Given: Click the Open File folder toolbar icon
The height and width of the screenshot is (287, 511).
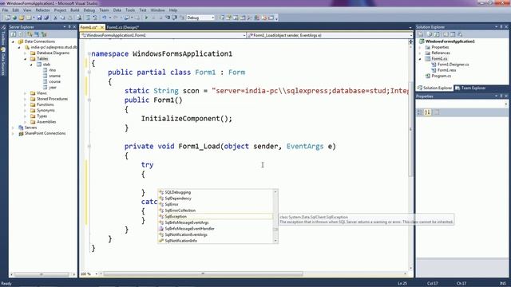Looking at the screenshot, I should 22,18.
